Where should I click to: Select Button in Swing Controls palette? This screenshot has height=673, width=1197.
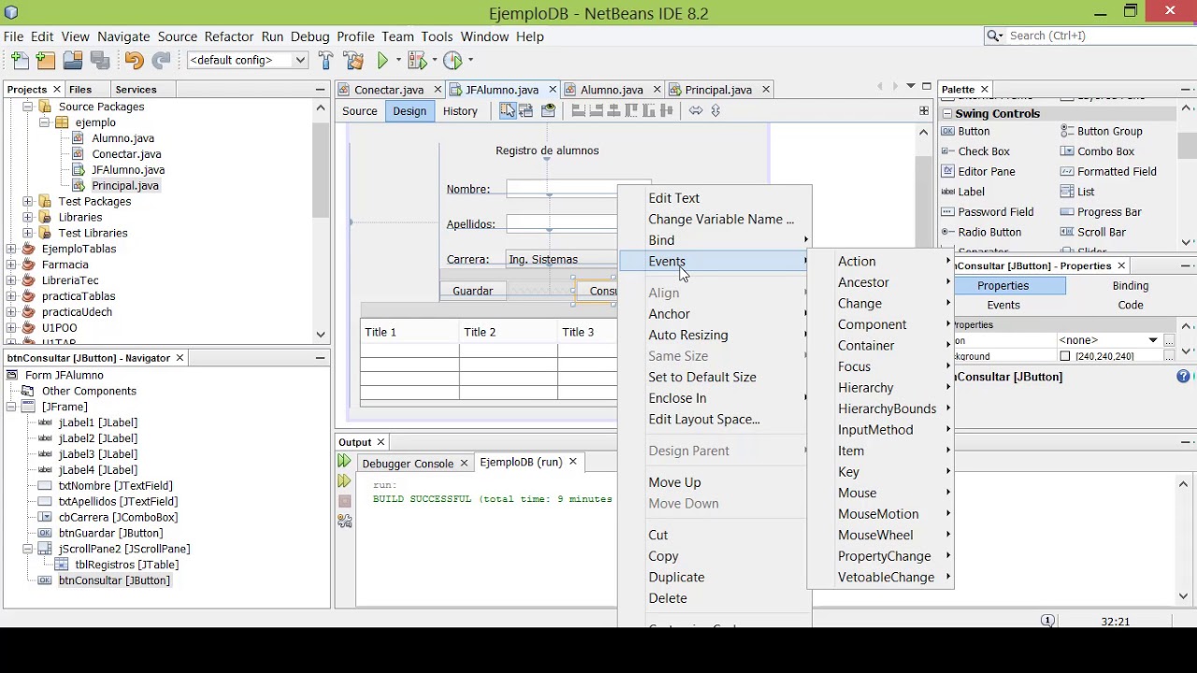(x=973, y=131)
